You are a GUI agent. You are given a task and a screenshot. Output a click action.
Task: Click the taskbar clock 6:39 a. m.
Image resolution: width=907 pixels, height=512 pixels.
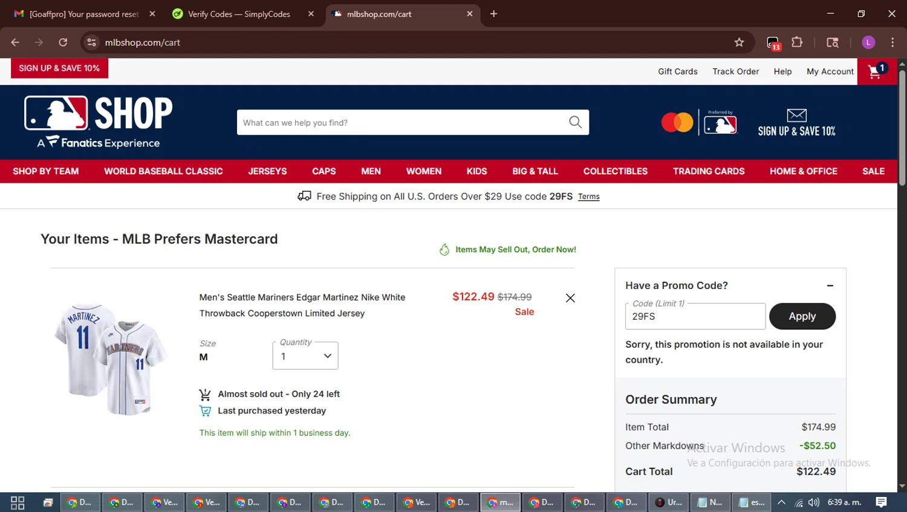[844, 502]
